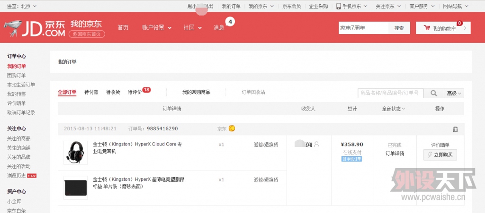Open the 订单详情 link
Viewport: 485px width, 213px height.
(x=395, y=153)
